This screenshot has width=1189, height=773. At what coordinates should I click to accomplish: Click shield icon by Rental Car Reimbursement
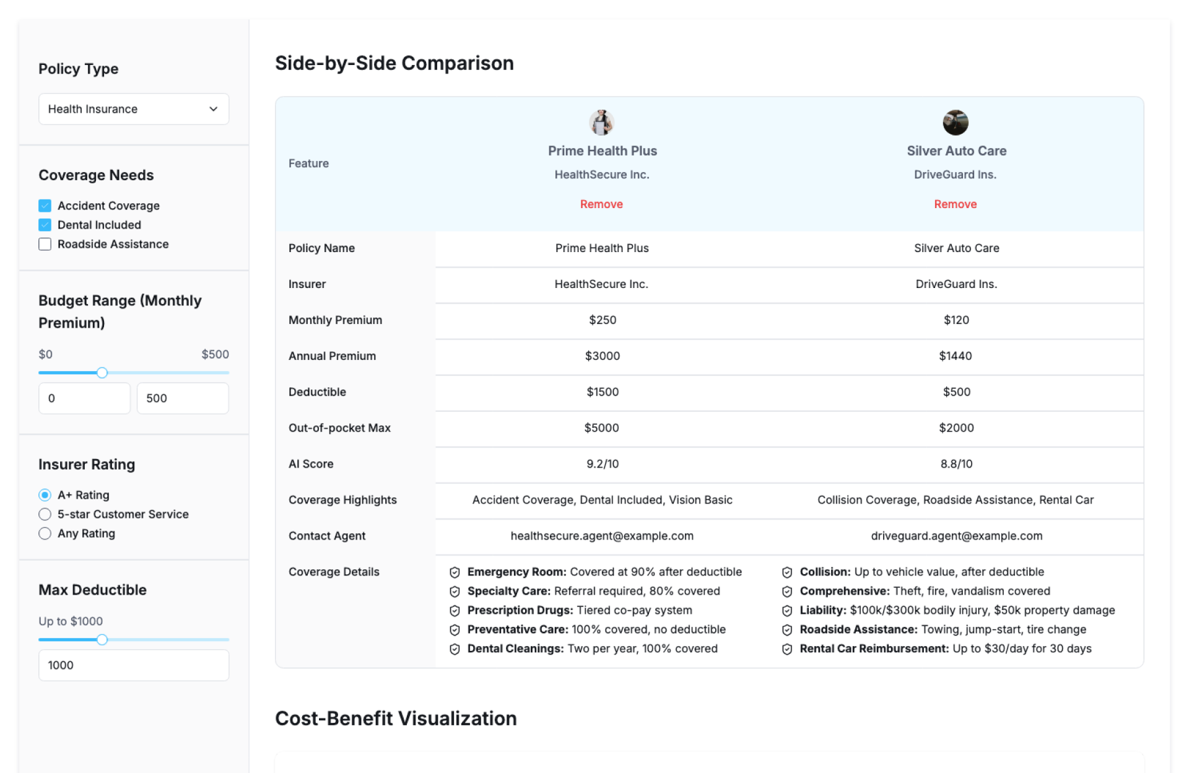(x=787, y=649)
